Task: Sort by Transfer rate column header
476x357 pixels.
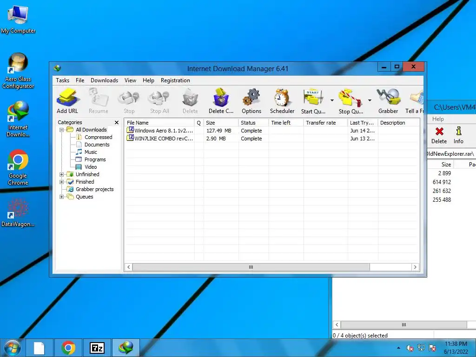Action: (325, 123)
